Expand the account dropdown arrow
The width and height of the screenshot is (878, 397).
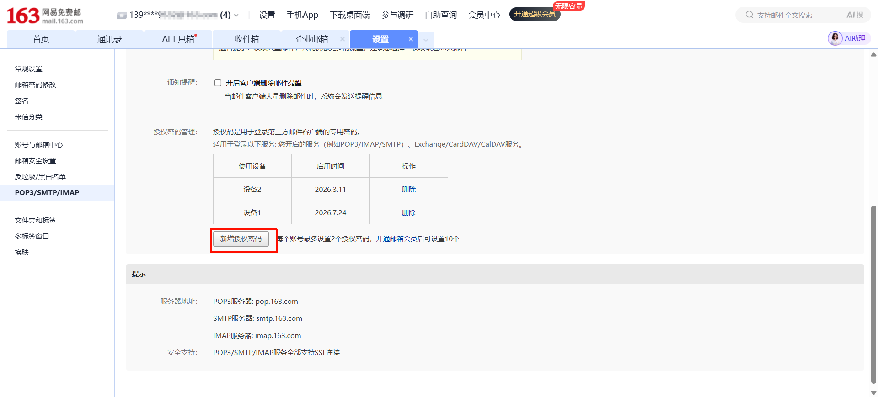[x=236, y=16]
